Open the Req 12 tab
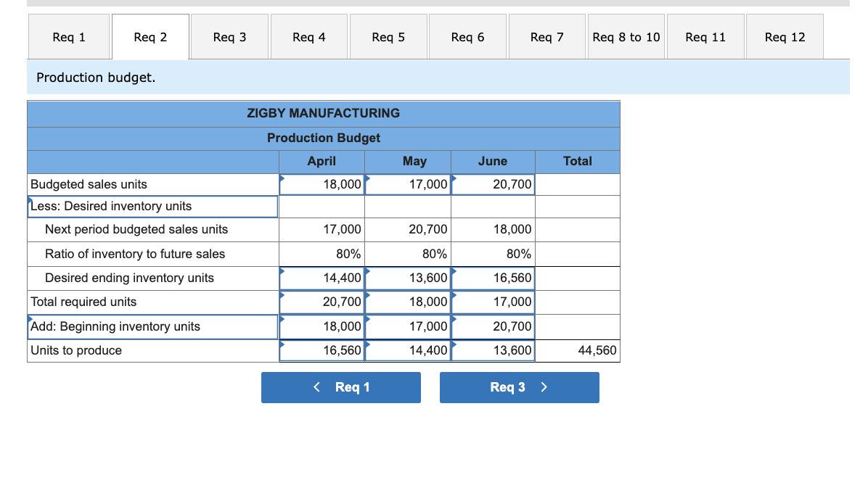The image size is (868, 488). coord(785,37)
